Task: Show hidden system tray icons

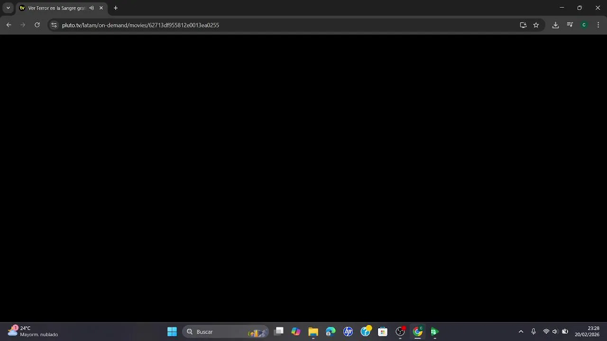Action: (521, 332)
